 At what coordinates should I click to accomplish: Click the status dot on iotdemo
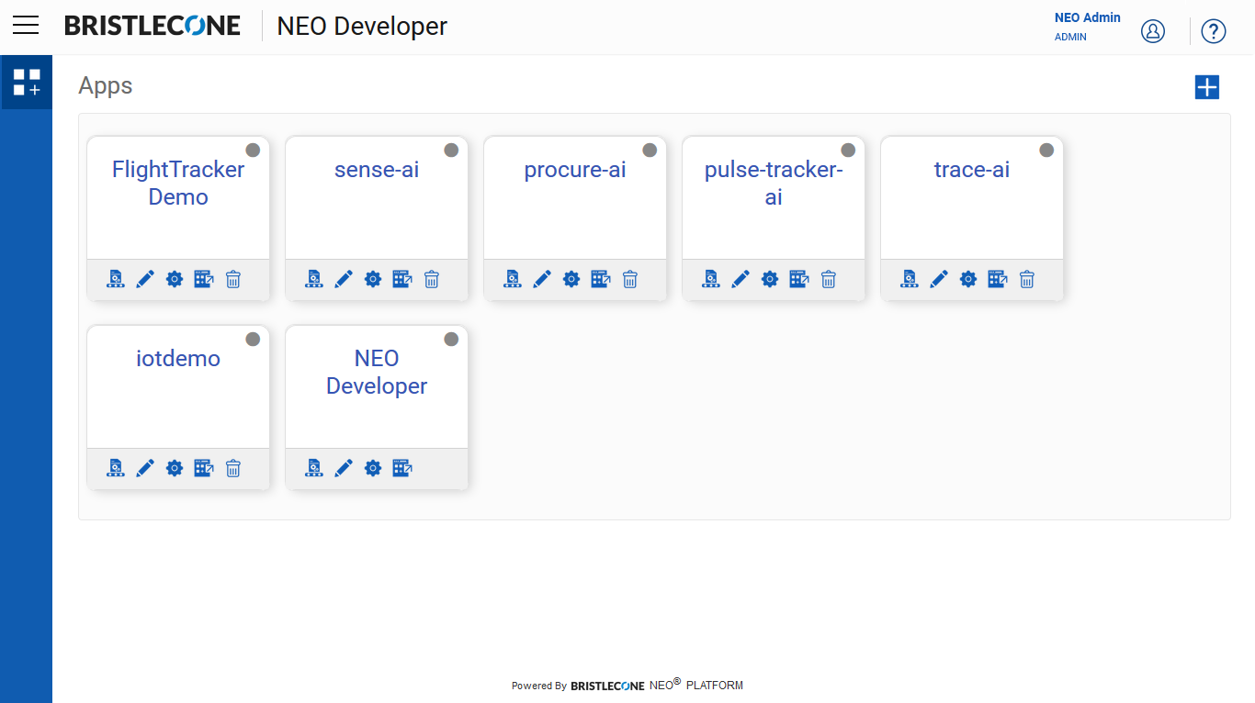[253, 339]
